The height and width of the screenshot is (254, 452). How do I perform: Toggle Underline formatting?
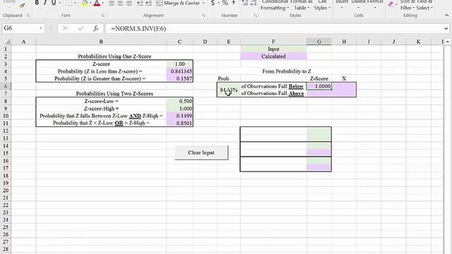(54, 3)
